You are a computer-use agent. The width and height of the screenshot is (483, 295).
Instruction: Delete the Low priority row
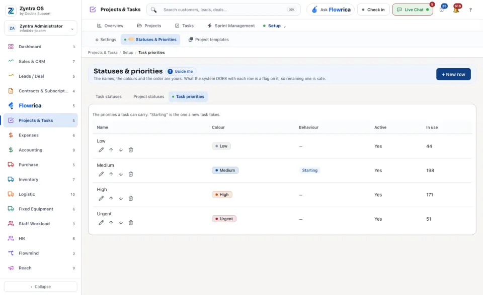click(x=131, y=150)
